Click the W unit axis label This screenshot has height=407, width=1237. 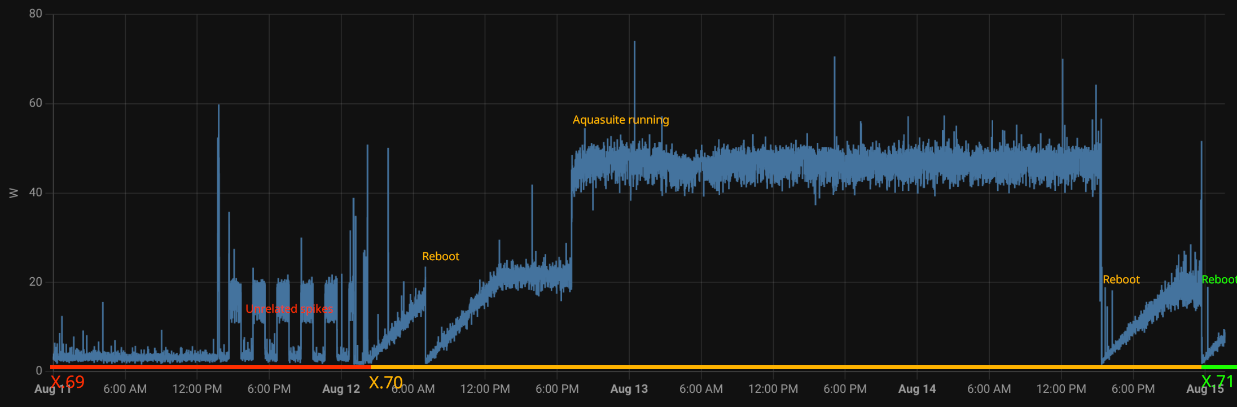tap(14, 193)
